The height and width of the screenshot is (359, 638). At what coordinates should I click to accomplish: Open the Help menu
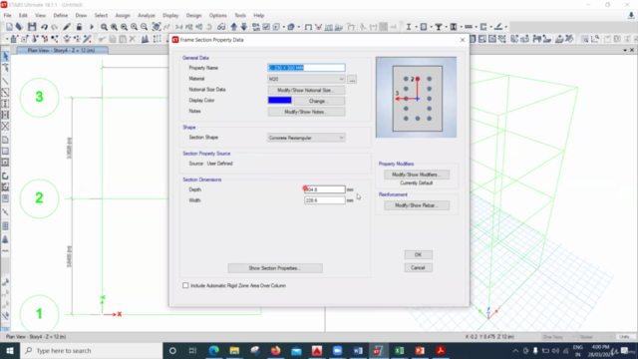[x=259, y=16]
